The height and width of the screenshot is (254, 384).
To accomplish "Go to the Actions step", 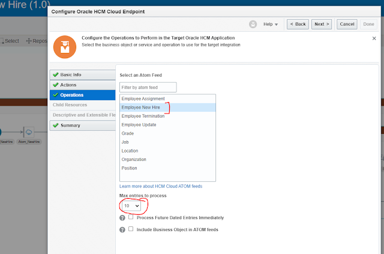I will (x=83, y=85).
